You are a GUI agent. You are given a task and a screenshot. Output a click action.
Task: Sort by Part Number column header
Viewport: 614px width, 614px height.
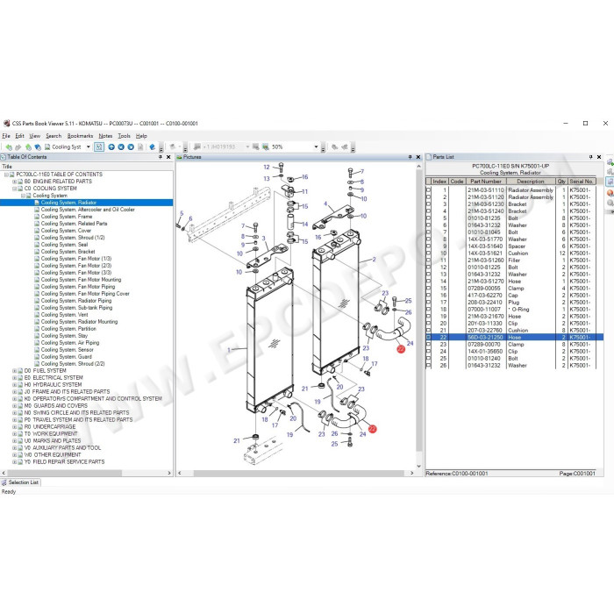pos(486,182)
